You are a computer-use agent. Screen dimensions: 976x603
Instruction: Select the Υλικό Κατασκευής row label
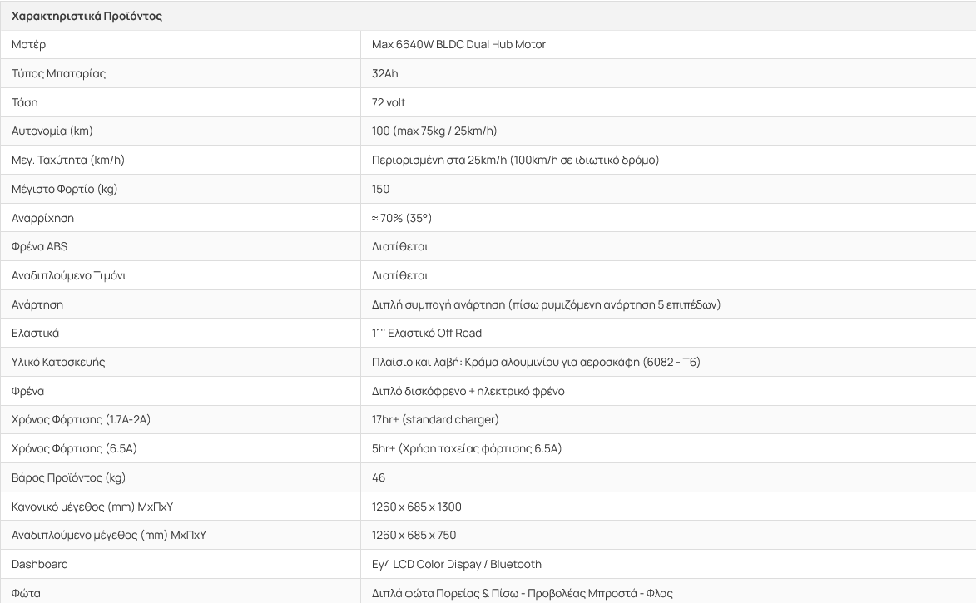click(58, 362)
